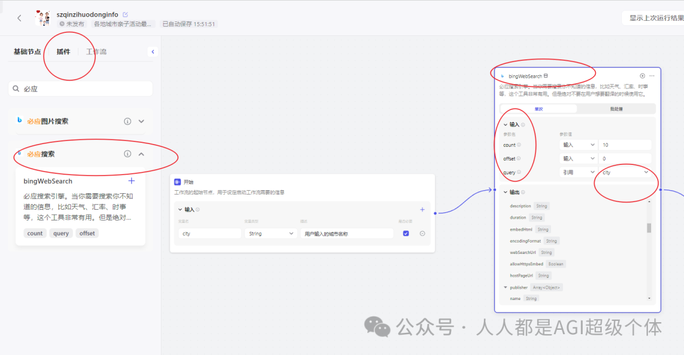This screenshot has width=684, height=355.
Task: Click the query parameter tag
Action: (x=61, y=233)
